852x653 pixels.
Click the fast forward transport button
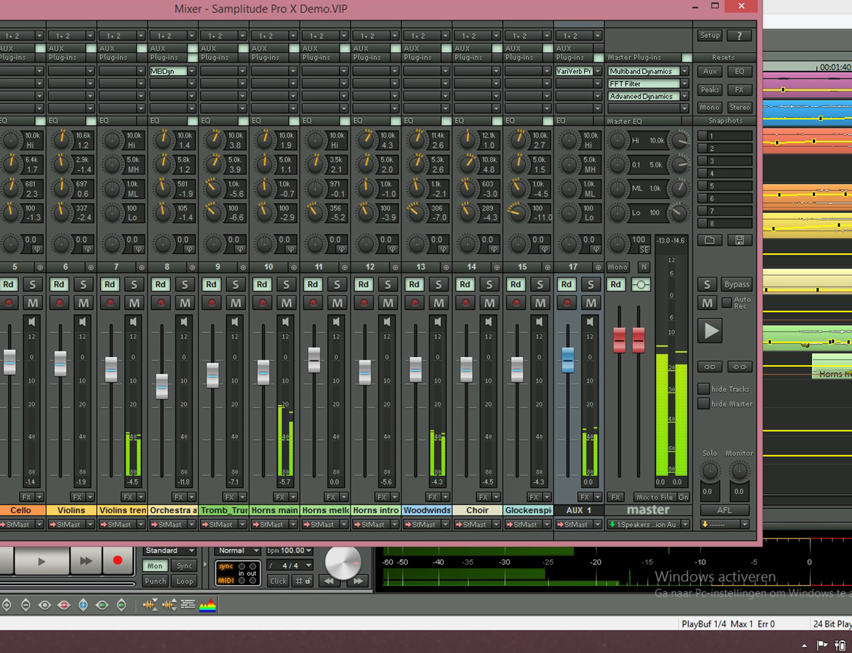point(85,561)
